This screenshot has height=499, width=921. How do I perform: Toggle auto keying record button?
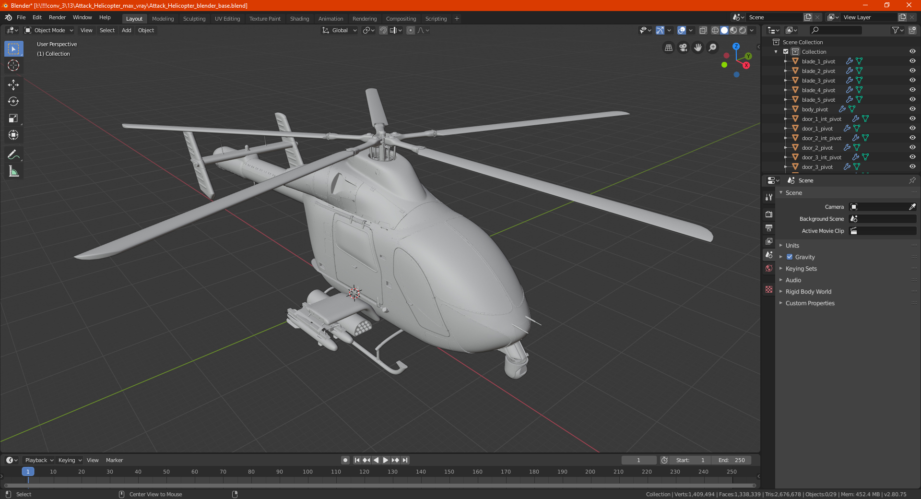tap(345, 460)
